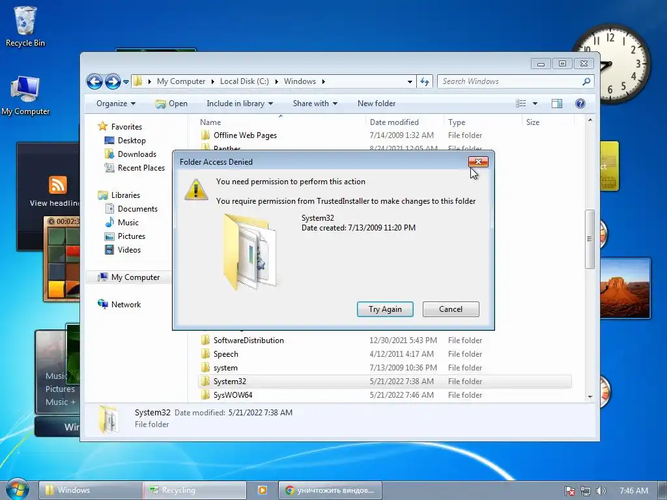Switch to the Recycling taskbar button
The image size is (667, 500).
(195, 490)
